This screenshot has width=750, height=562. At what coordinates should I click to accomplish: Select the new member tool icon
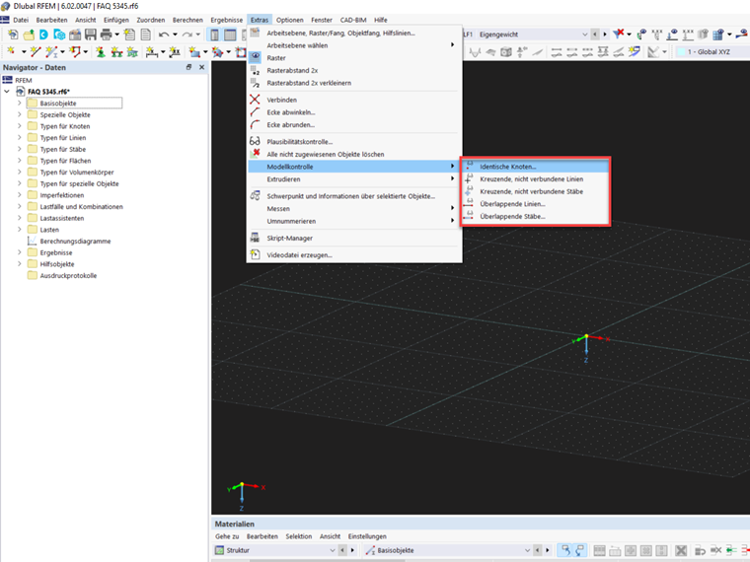point(51,51)
